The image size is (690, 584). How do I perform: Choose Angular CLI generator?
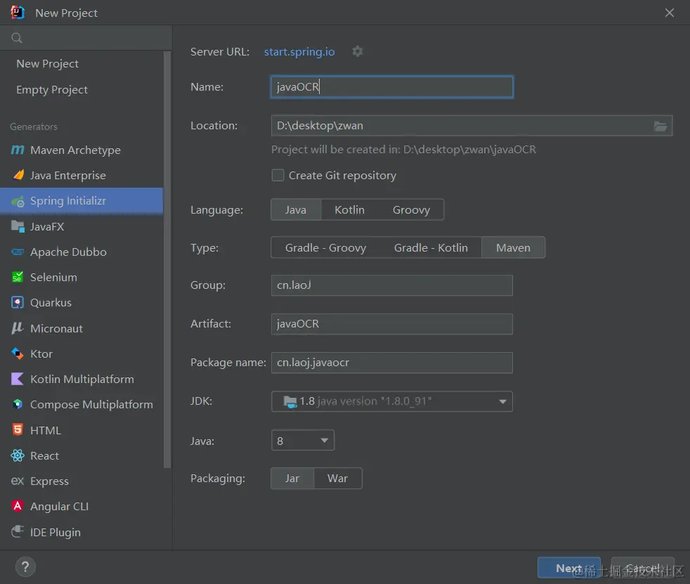pos(82,506)
